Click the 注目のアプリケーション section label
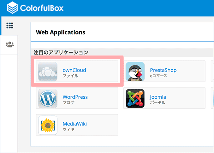Viewport: 214px width, 153px height. coord(61,52)
